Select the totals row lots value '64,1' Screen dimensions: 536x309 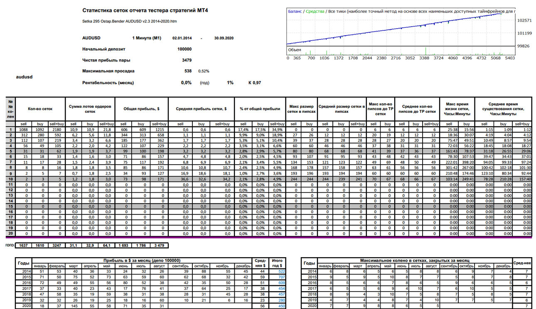click(107, 246)
